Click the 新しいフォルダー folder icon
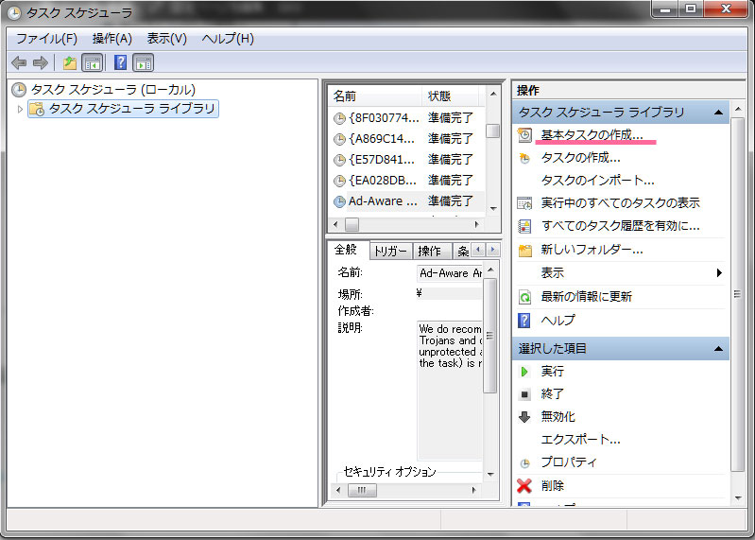The height and width of the screenshot is (540, 755). [x=524, y=250]
